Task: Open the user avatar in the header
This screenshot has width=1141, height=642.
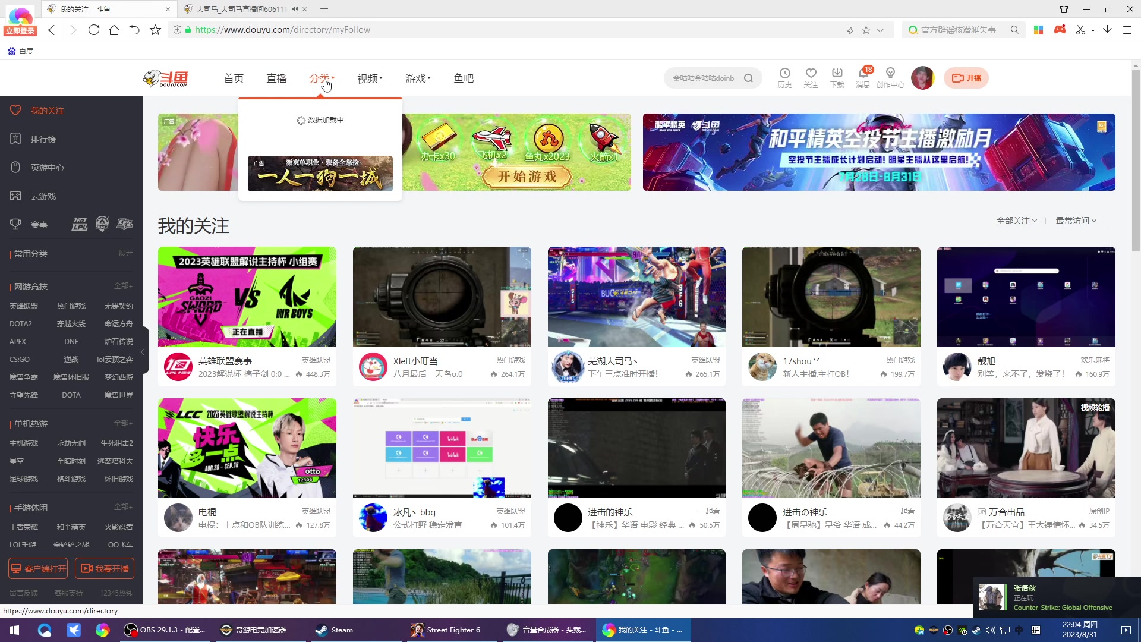Action: coord(922,78)
